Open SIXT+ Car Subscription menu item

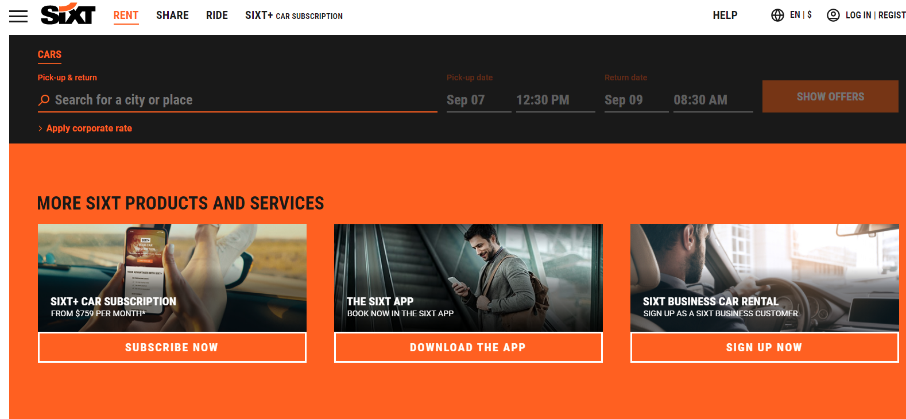(293, 15)
